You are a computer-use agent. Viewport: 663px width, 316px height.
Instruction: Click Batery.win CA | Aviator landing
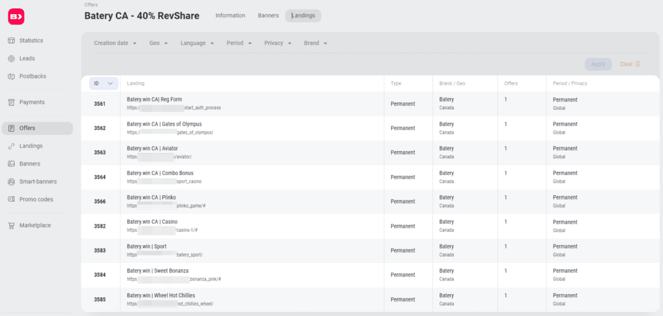point(152,149)
